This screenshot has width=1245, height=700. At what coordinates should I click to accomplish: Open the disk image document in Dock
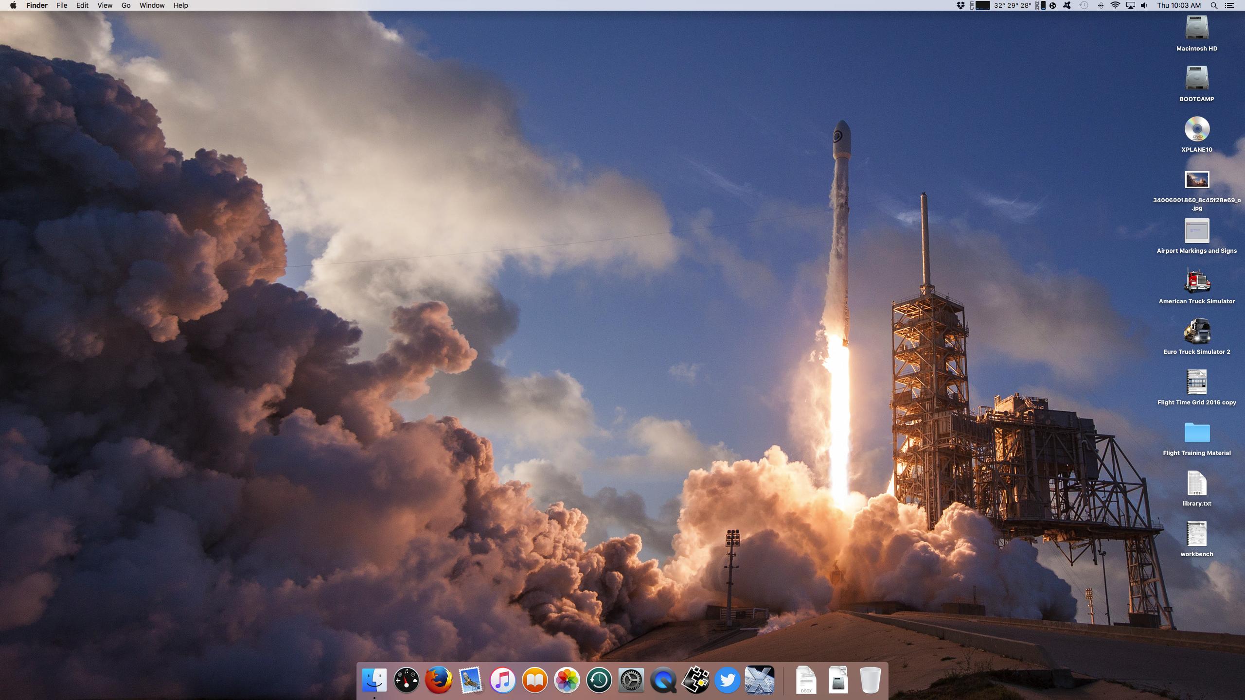838,680
